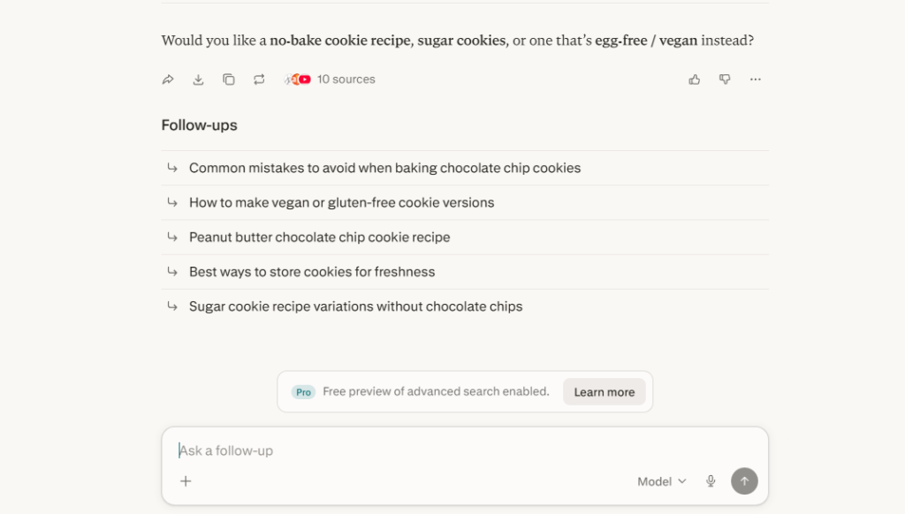Screen dimensions: 905x514
Task: Open the three-dot more options menu
Action: pos(756,79)
